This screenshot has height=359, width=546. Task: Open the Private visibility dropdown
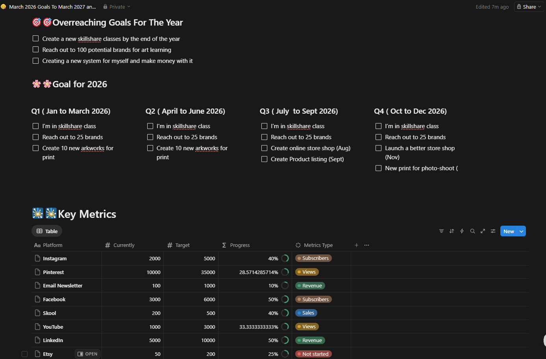117,7
